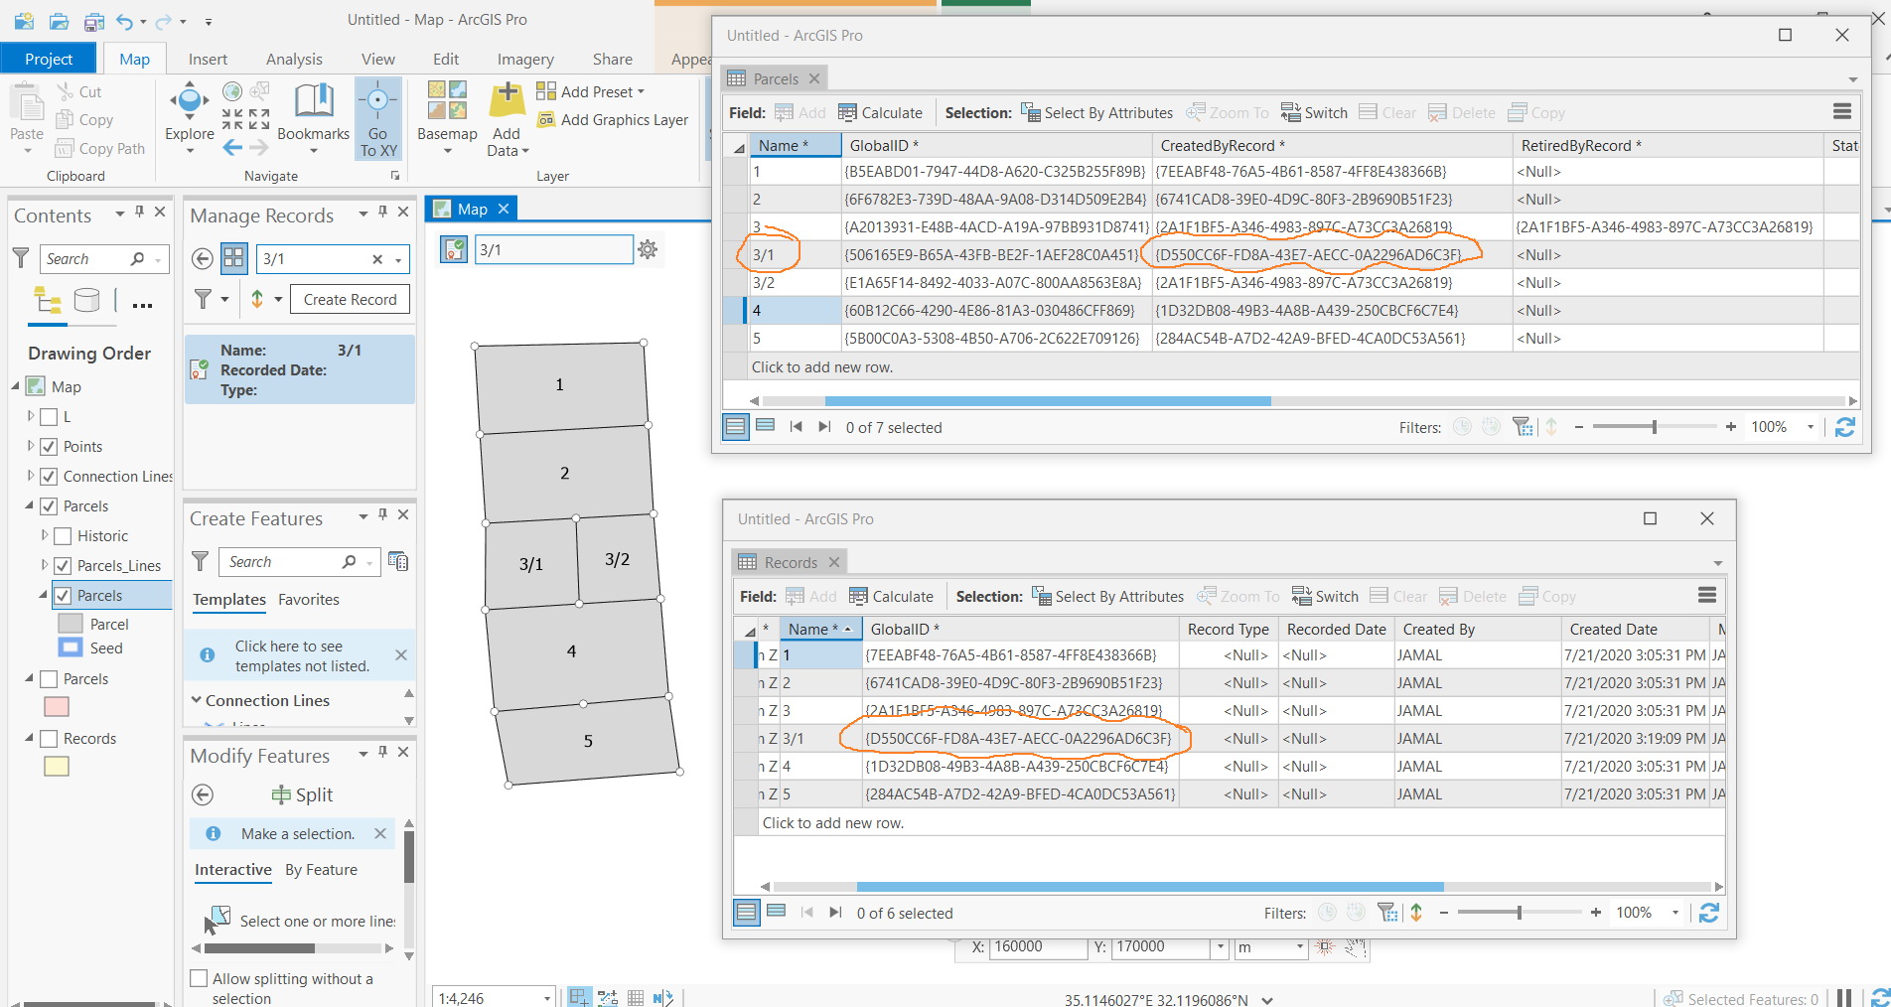Screen dimensions: 1891x1007
Task: Click the Create Record button
Action: point(350,300)
